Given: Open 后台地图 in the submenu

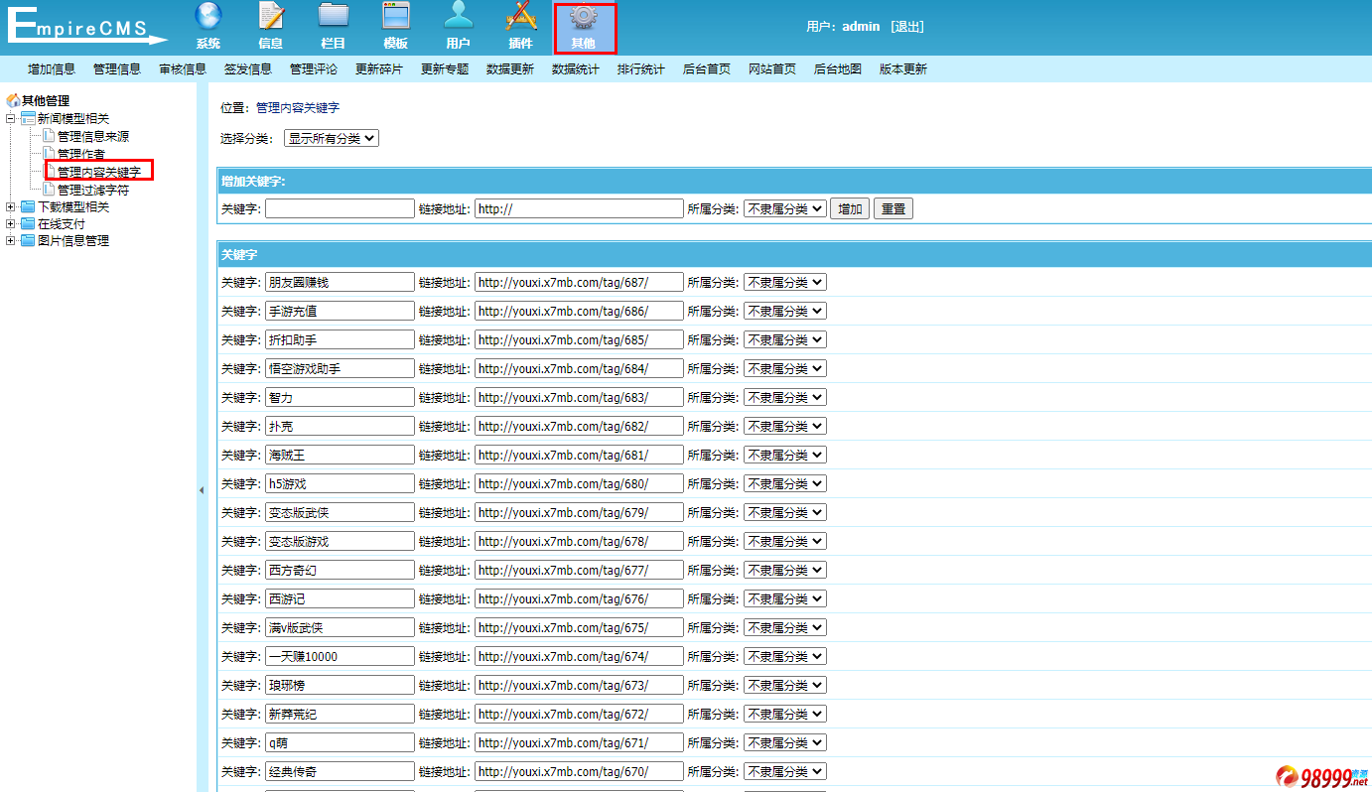Looking at the screenshot, I should (838, 68).
